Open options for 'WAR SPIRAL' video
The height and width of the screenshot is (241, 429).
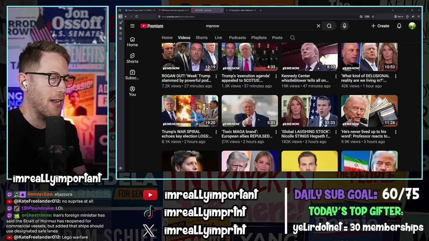[216, 132]
